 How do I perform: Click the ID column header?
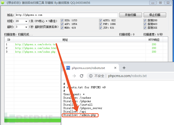[9, 40]
